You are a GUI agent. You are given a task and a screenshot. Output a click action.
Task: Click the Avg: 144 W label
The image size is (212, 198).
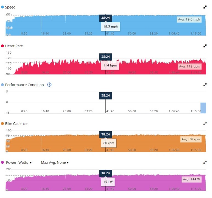point(191,179)
